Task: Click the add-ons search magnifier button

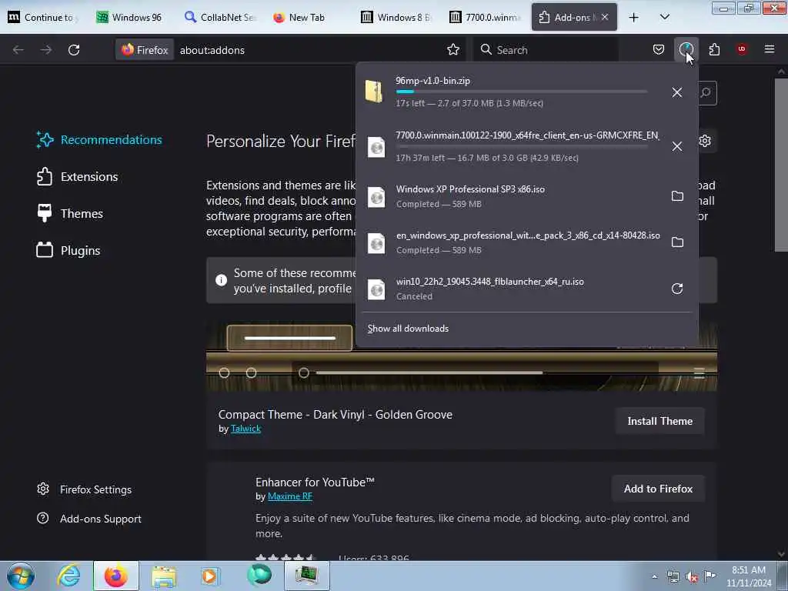Action: point(706,93)
